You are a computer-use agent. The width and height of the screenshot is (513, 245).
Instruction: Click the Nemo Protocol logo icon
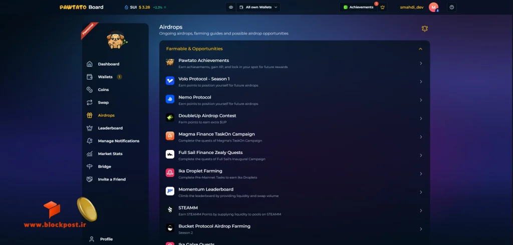(170, 99)
